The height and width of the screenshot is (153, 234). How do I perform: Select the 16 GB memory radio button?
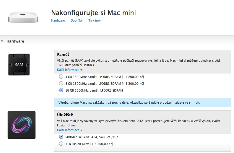click(x=61, y=90)
